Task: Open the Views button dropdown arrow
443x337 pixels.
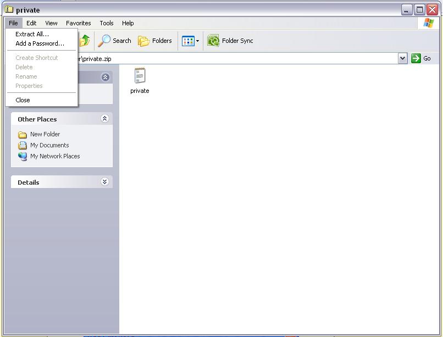Action: click(197, 41)
